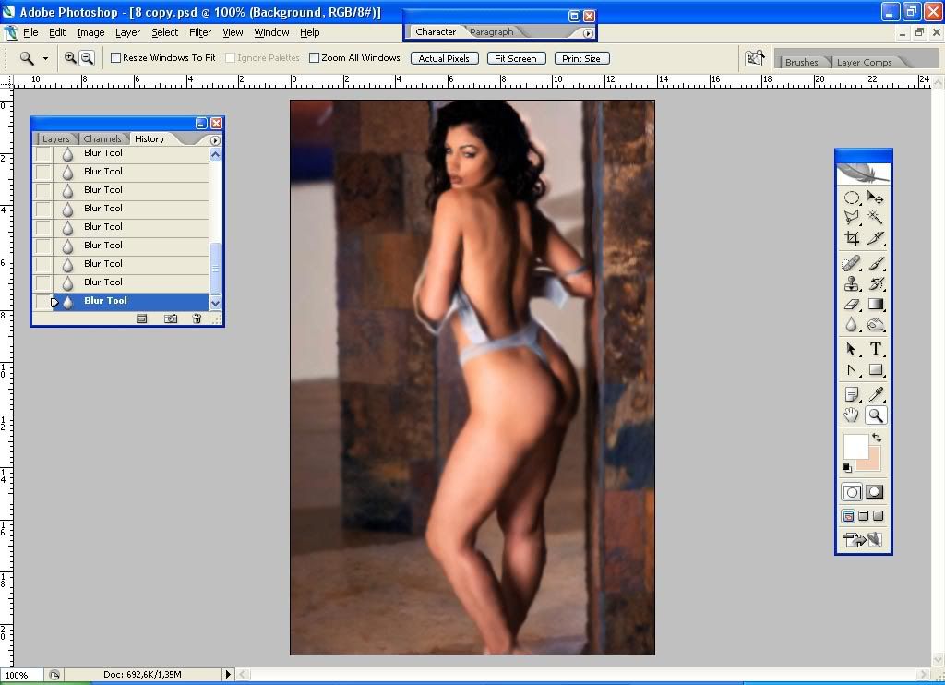Select the Type tool
Viewport: 945px width, 685px height.
[875, 349]
